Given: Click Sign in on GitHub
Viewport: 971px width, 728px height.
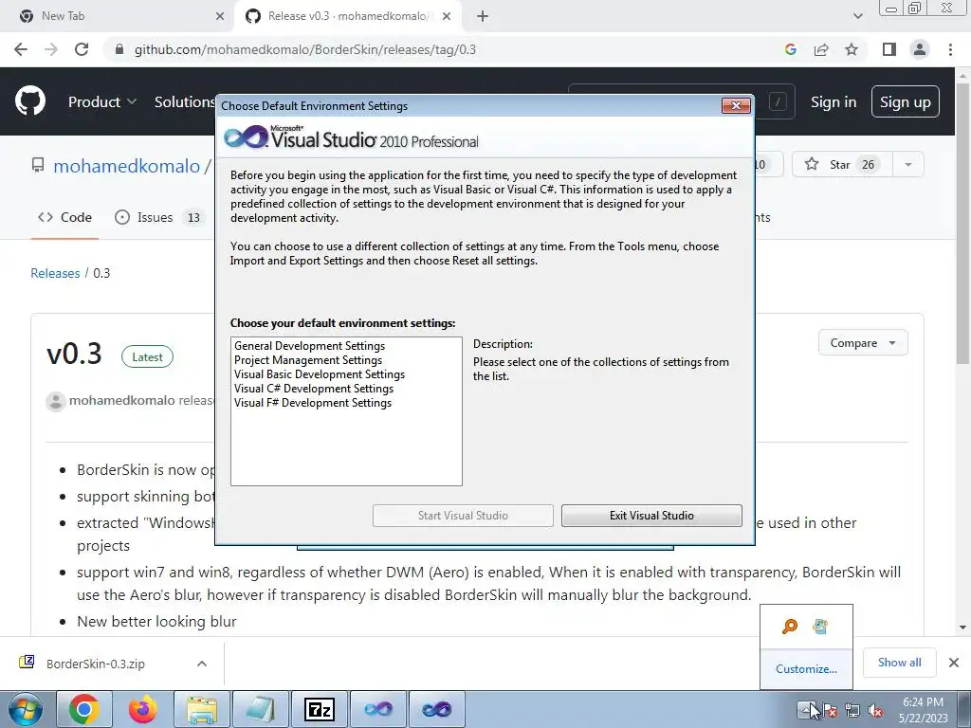Looking at the screenshot, I should pyautogui.click(x=834, y=102).
